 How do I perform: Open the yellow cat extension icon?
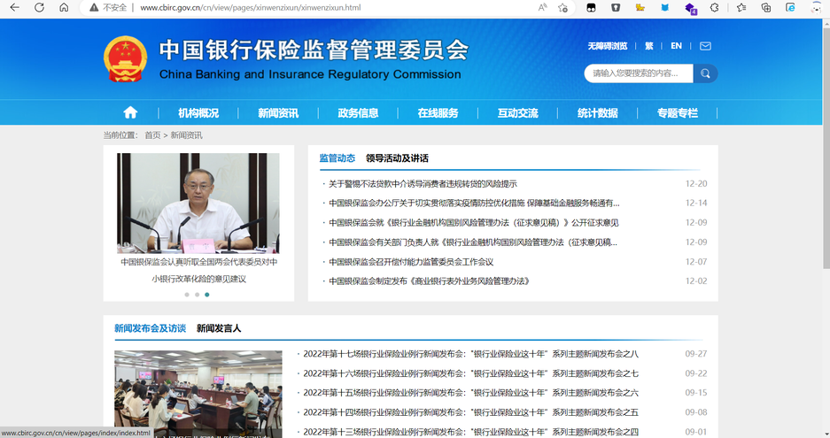click(x=640, y=7)
